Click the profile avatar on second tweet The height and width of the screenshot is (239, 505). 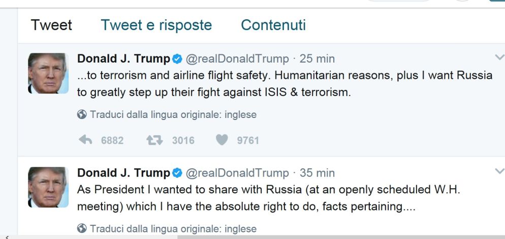[48, 187]
